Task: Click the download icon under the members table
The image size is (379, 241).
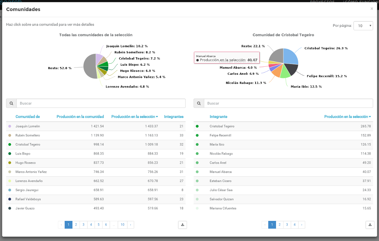Action: tap(370, 225)
